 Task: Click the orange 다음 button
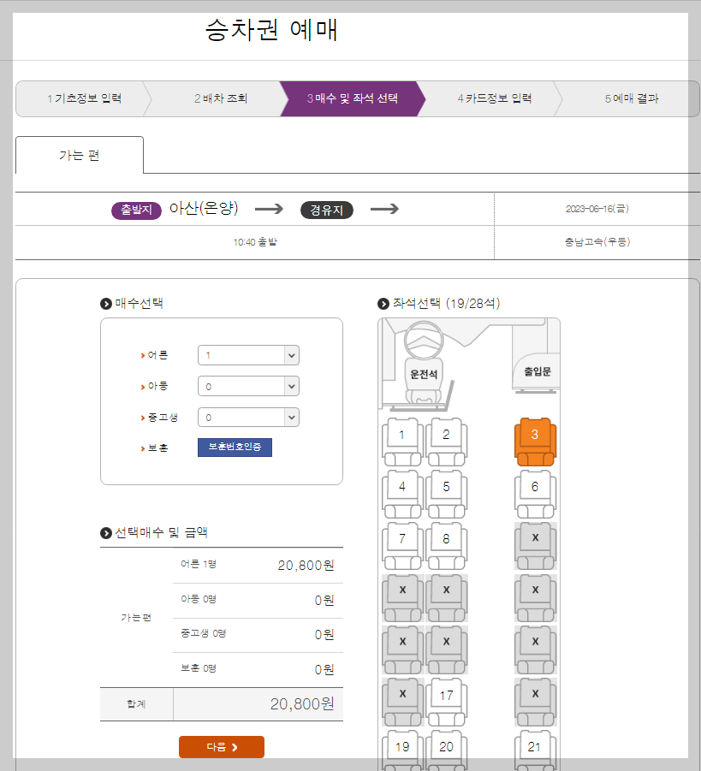(222, 747)
